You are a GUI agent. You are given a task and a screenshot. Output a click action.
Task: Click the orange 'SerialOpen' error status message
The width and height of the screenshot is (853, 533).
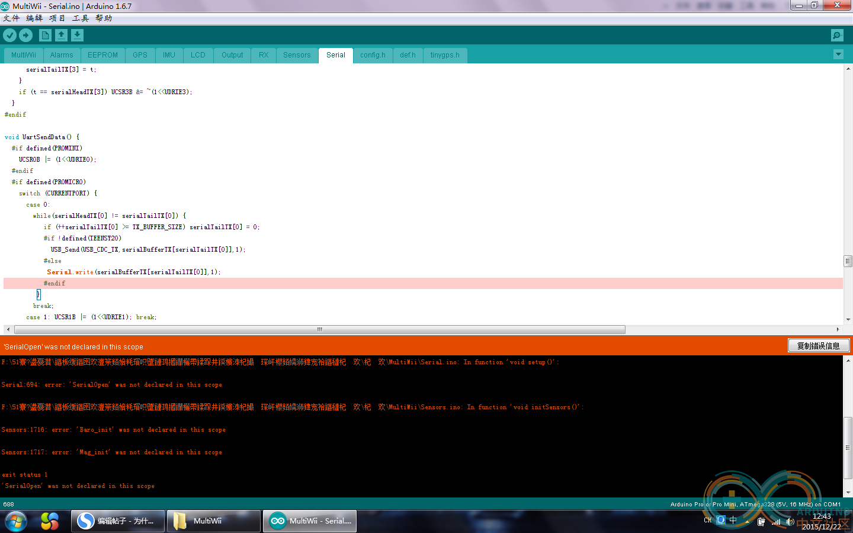coord(73,347)
